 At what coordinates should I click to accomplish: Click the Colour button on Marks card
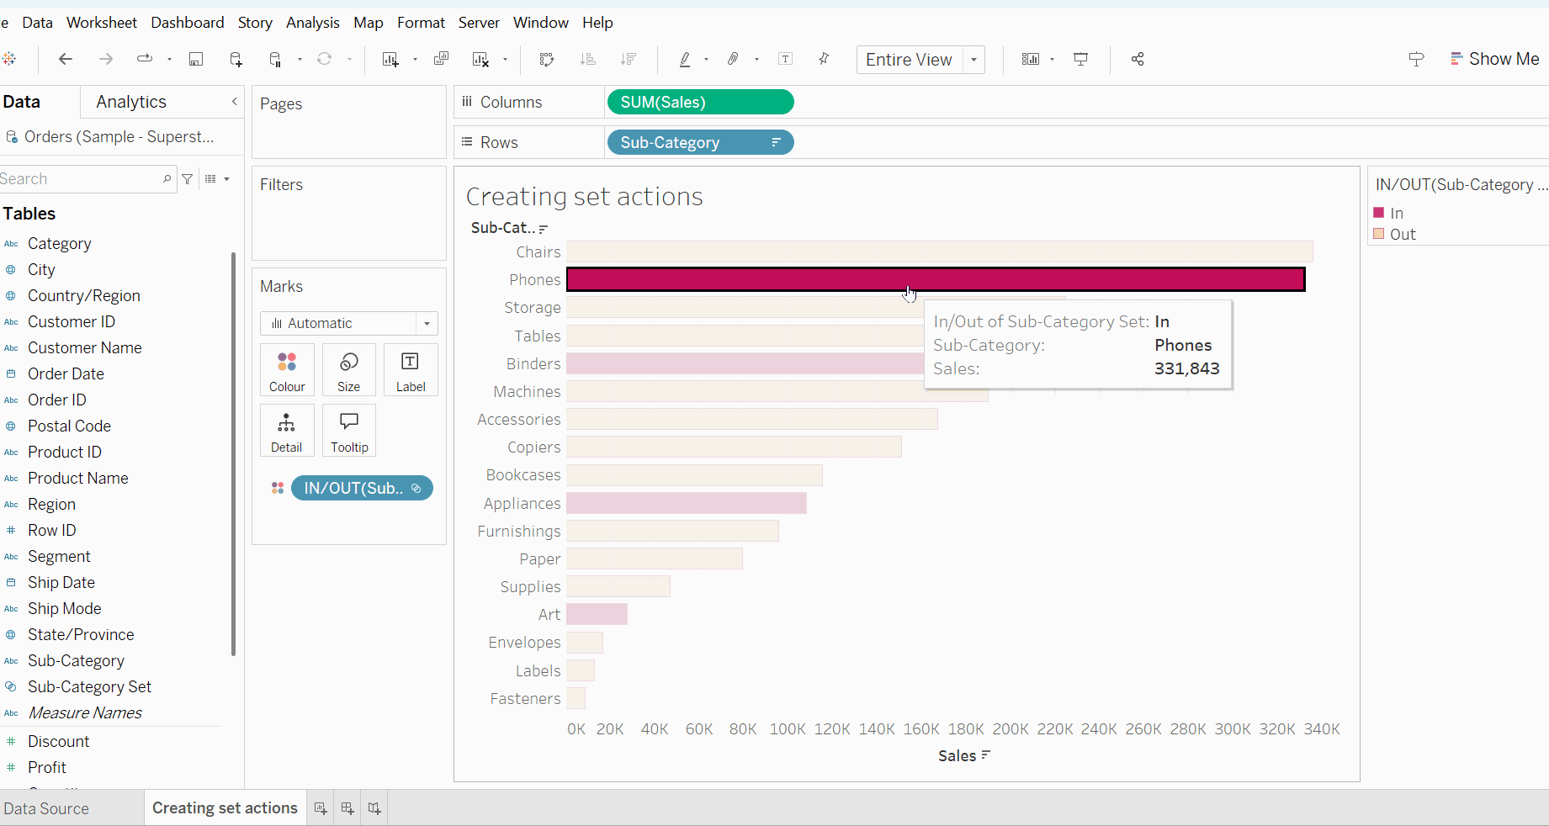pyautogui.click(x=287, y=370)
